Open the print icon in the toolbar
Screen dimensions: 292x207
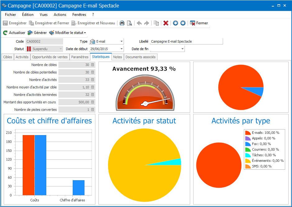(122, 23)
